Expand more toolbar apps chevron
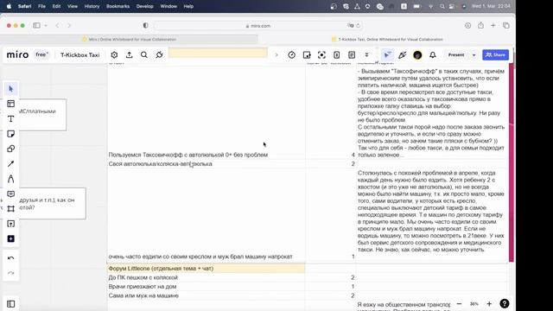553x311 pixels. pyautogui.click(x=366, y=55)
